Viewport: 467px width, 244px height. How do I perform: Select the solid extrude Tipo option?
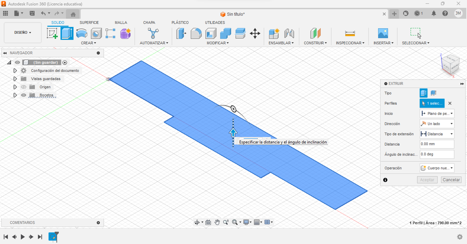coord(423,93)
